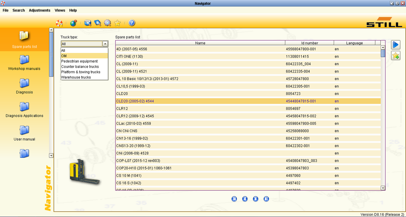Viewport: 406px width, 217px height.
Task: Select row CN13-16 (1999-02)
Action: tap(248, 139)
